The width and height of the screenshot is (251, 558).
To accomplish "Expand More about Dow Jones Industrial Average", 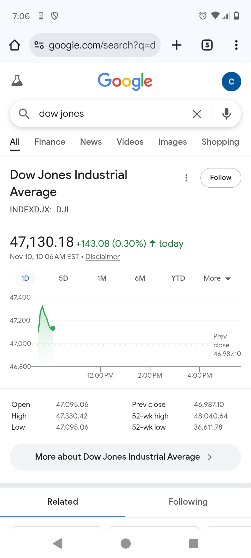I will point(125,457).
